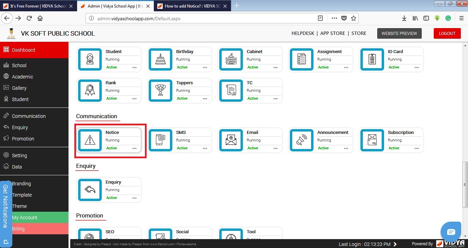
Task: Click the page vertical scrollbar thumb
Action: coord(465,184)
